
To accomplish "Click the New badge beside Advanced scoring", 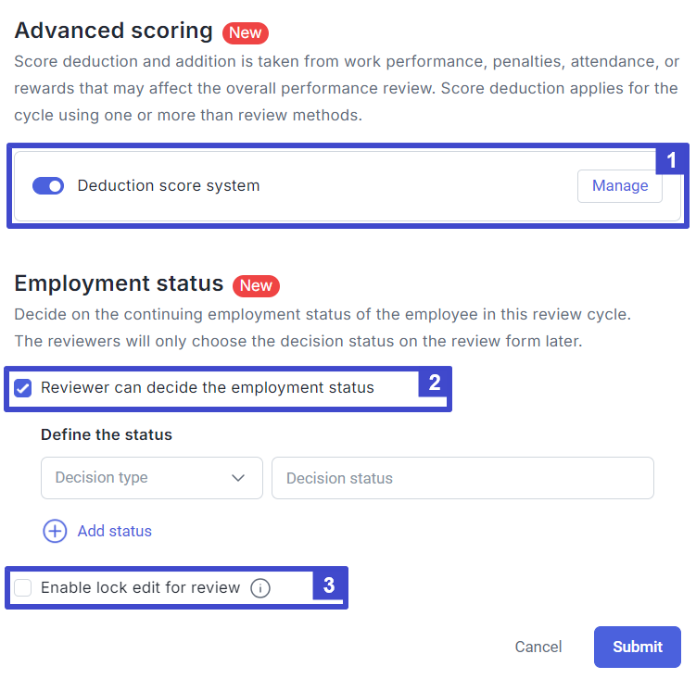I will pyautogui.click(x=246, y=32).
